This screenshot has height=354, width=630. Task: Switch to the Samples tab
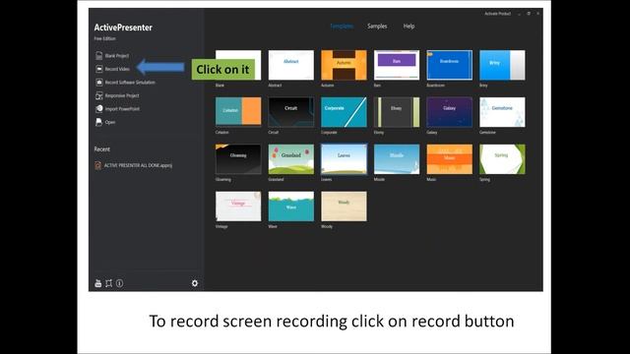click(377, 27)
